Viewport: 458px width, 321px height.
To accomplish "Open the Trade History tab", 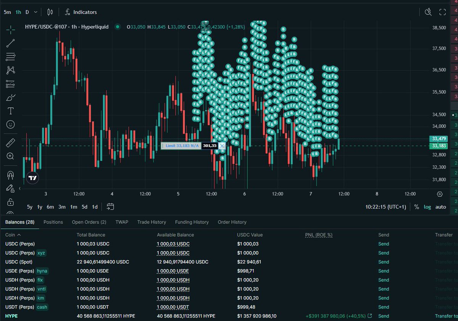I will [x=152, y=222].
